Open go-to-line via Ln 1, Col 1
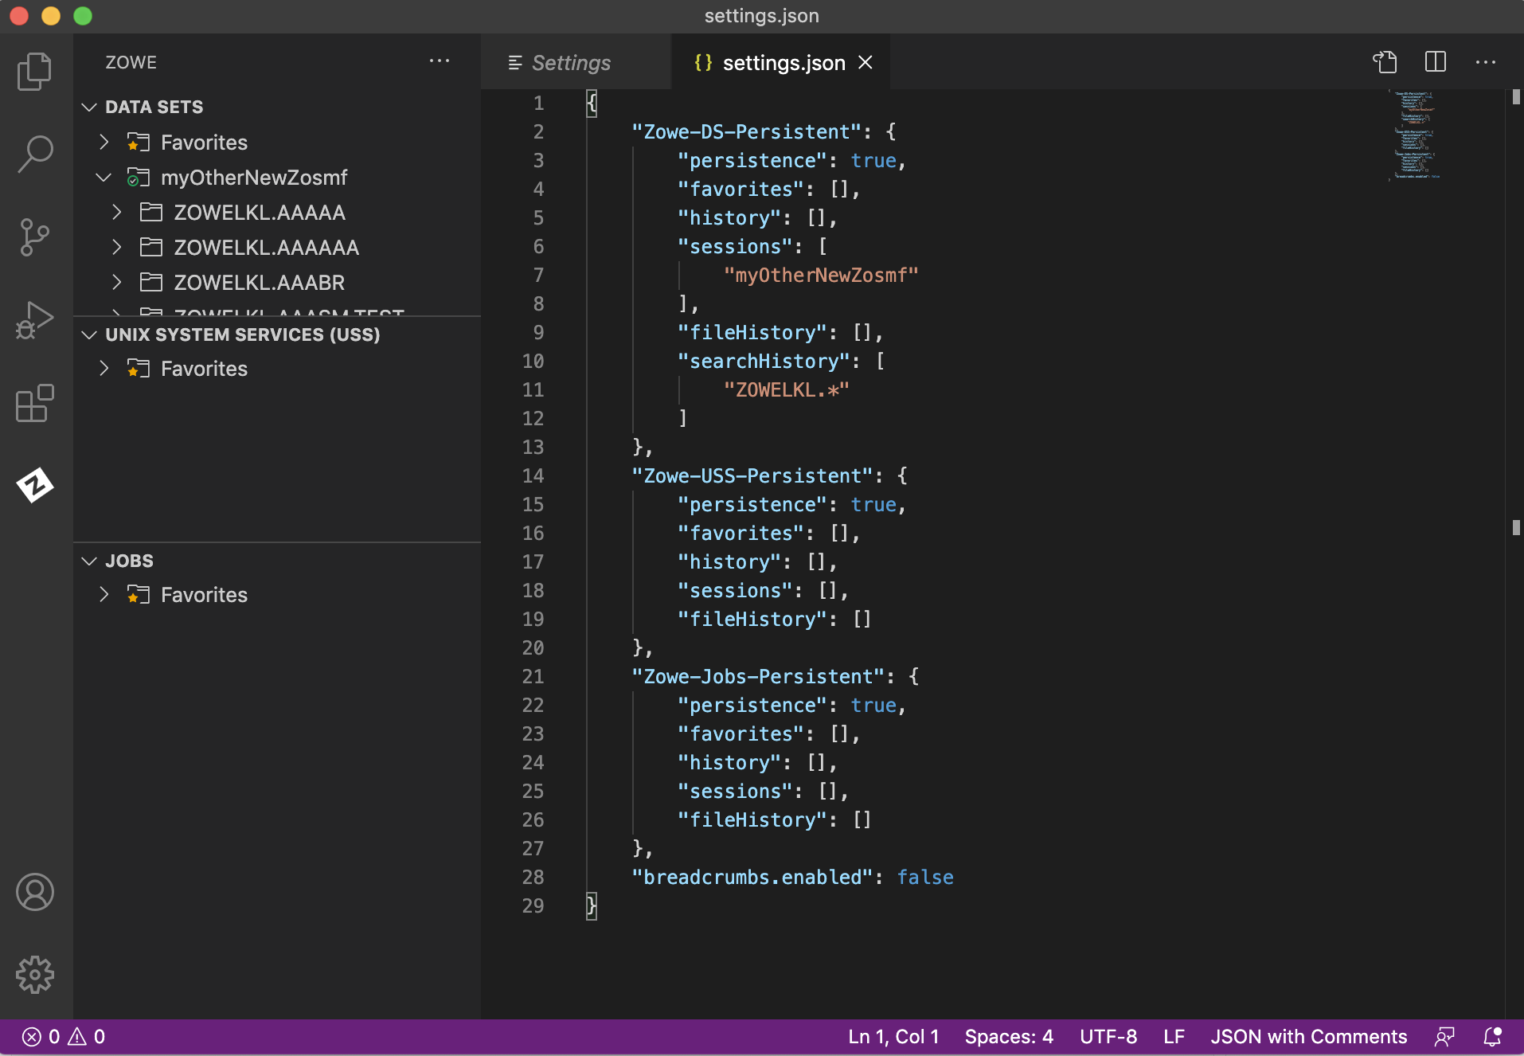The image size is (1524, 1056). (892, 1036)
